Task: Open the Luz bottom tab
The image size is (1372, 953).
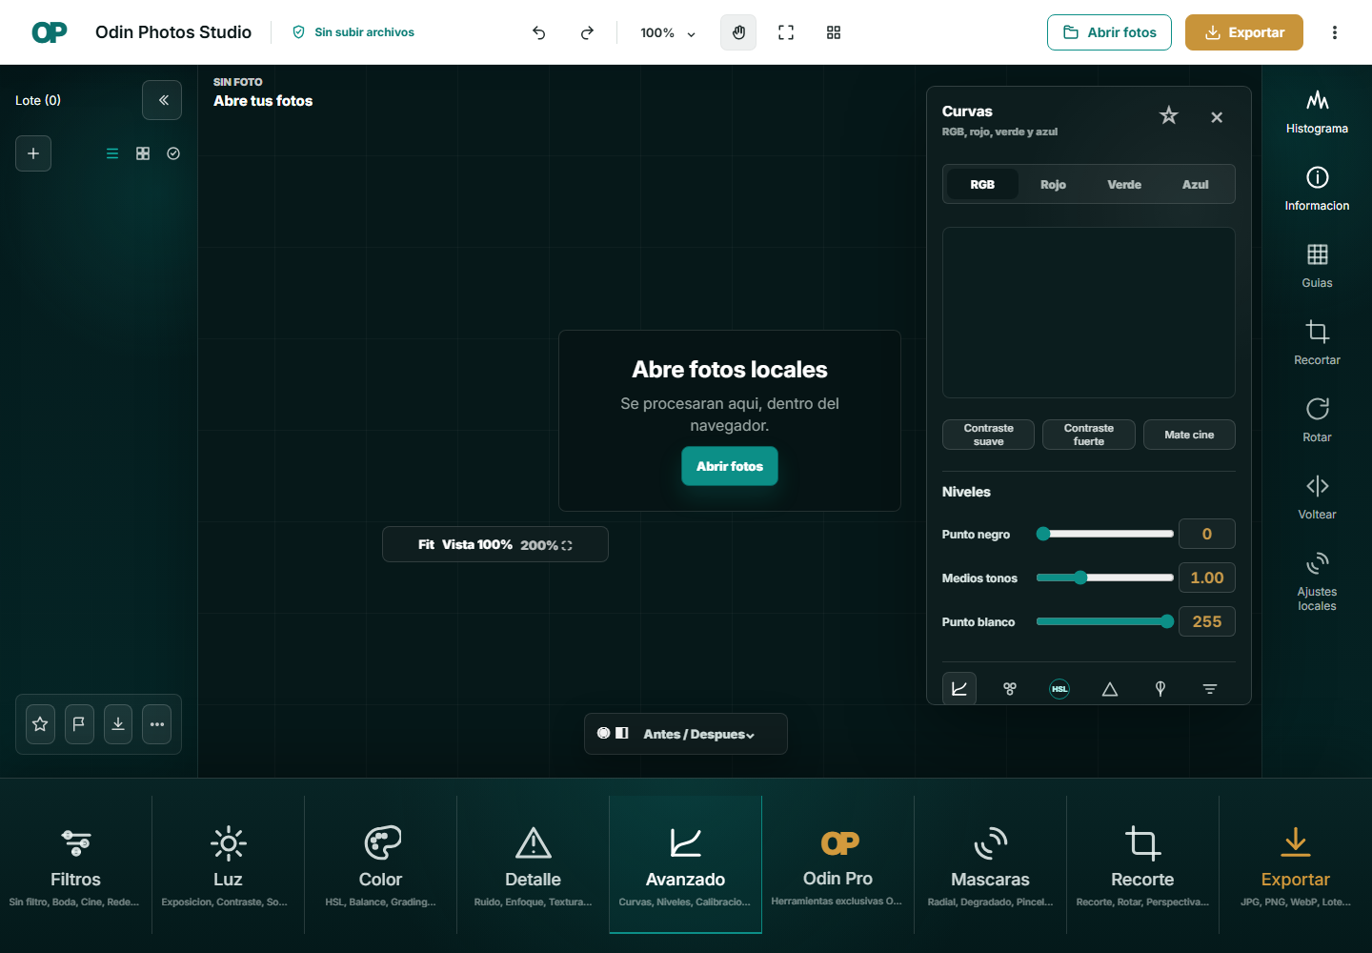Action: tap(228, 864)
